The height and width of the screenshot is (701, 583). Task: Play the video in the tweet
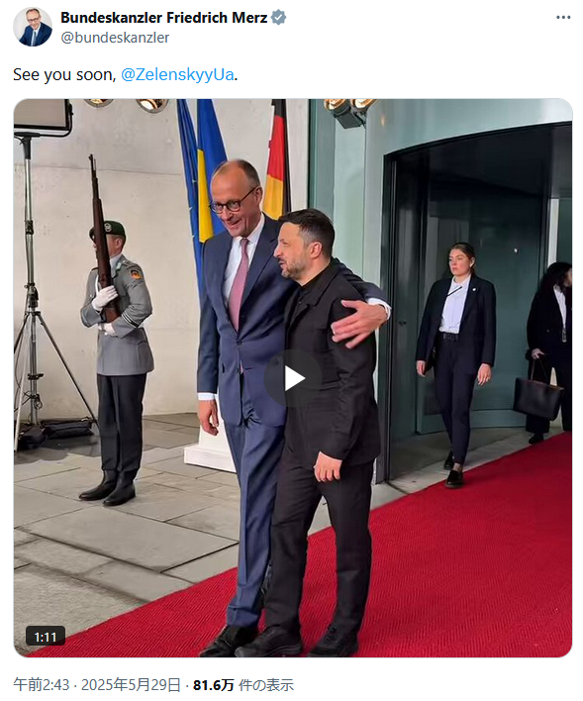pos(293,378)
